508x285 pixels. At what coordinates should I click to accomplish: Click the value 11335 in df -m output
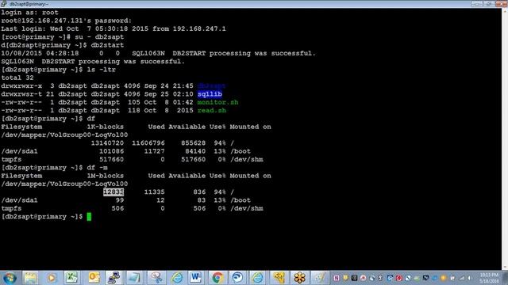point(154,192)
